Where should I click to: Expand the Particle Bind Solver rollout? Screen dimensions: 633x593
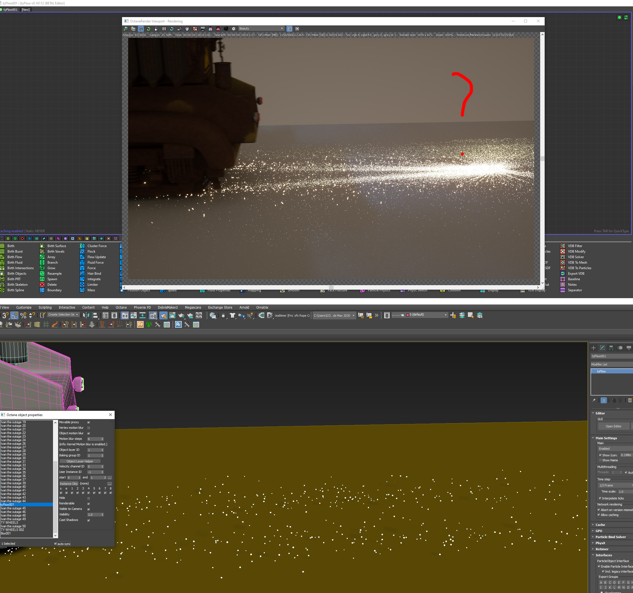pos(610,537)
